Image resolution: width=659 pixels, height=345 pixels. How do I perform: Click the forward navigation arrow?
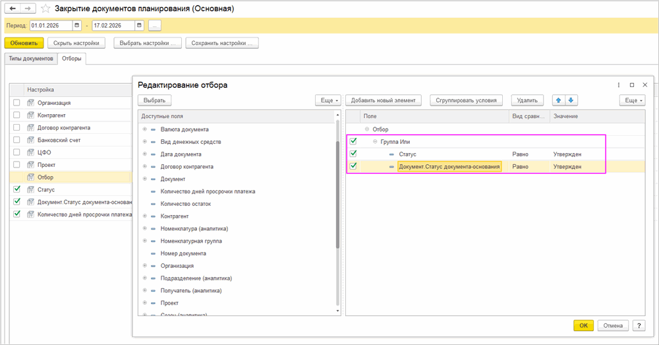click(x=28, y=9)
